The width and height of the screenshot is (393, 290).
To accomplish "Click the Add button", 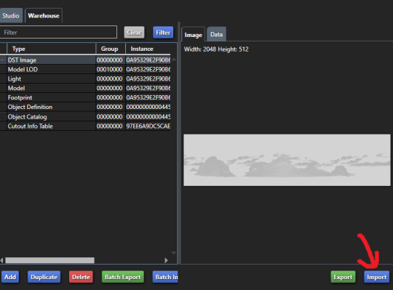I will coord(10,277).
